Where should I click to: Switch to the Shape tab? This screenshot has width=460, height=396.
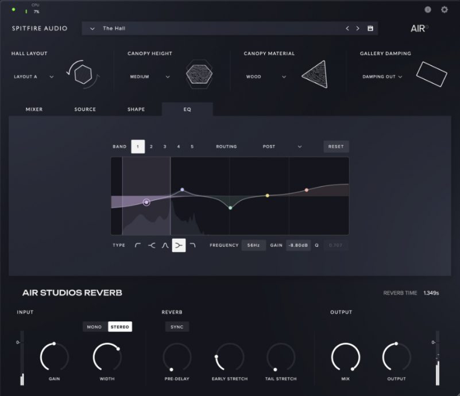(x=136, y=109)
